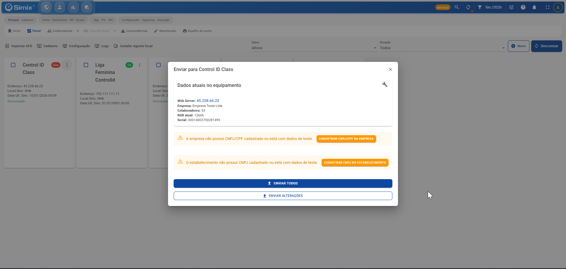566x269 pixels.
Task: Close the Enviar para Control ID Class dialog
Action: coord(390,70)
